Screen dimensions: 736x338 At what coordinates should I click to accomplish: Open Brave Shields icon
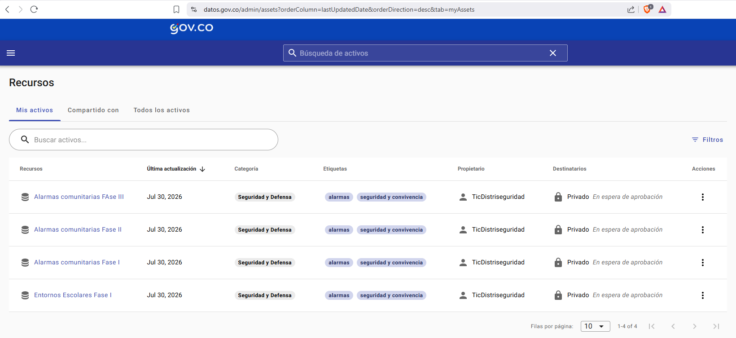(x=648, y=9)
